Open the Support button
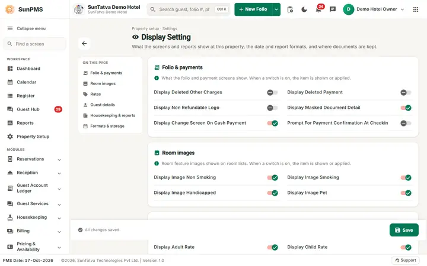The height and width of the screenshot is (266, 427). coord(406,260)
